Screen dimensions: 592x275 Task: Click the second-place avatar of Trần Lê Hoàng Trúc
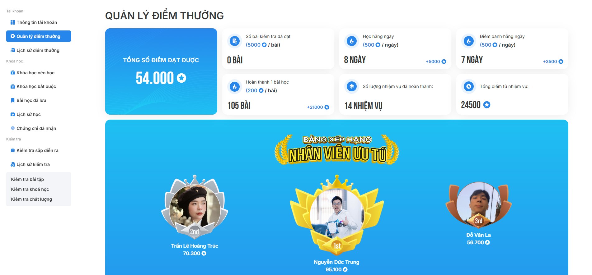click(x=195, y=207)
